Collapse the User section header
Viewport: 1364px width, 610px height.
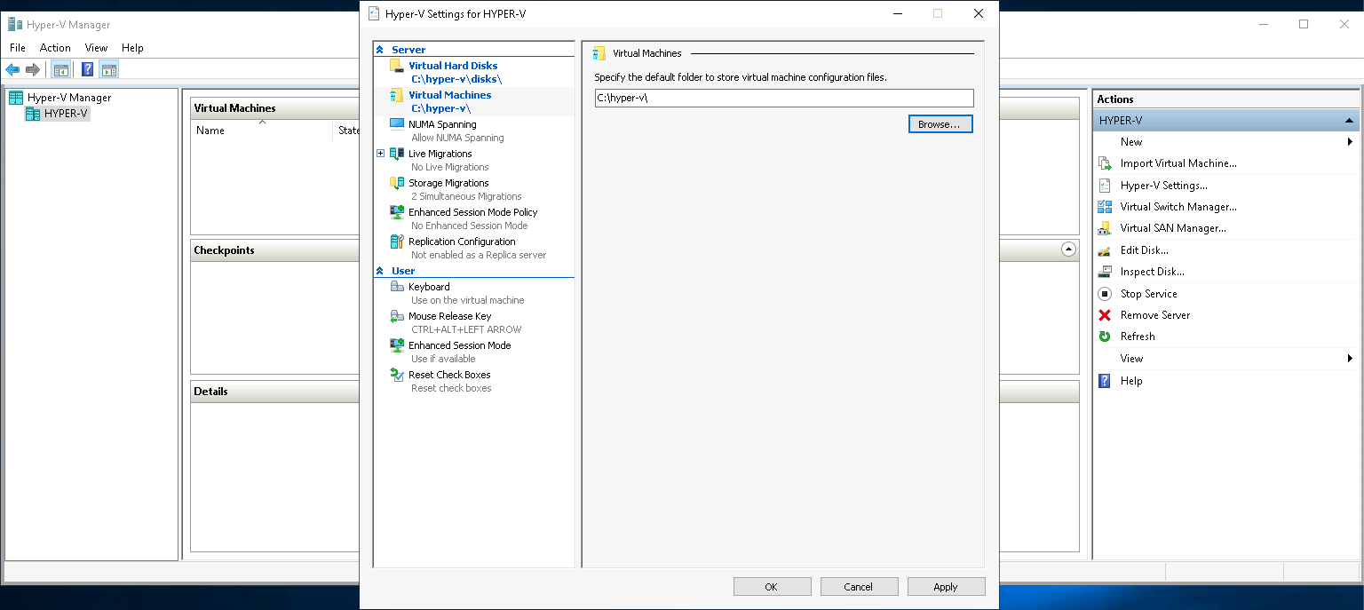click(380, 271)
